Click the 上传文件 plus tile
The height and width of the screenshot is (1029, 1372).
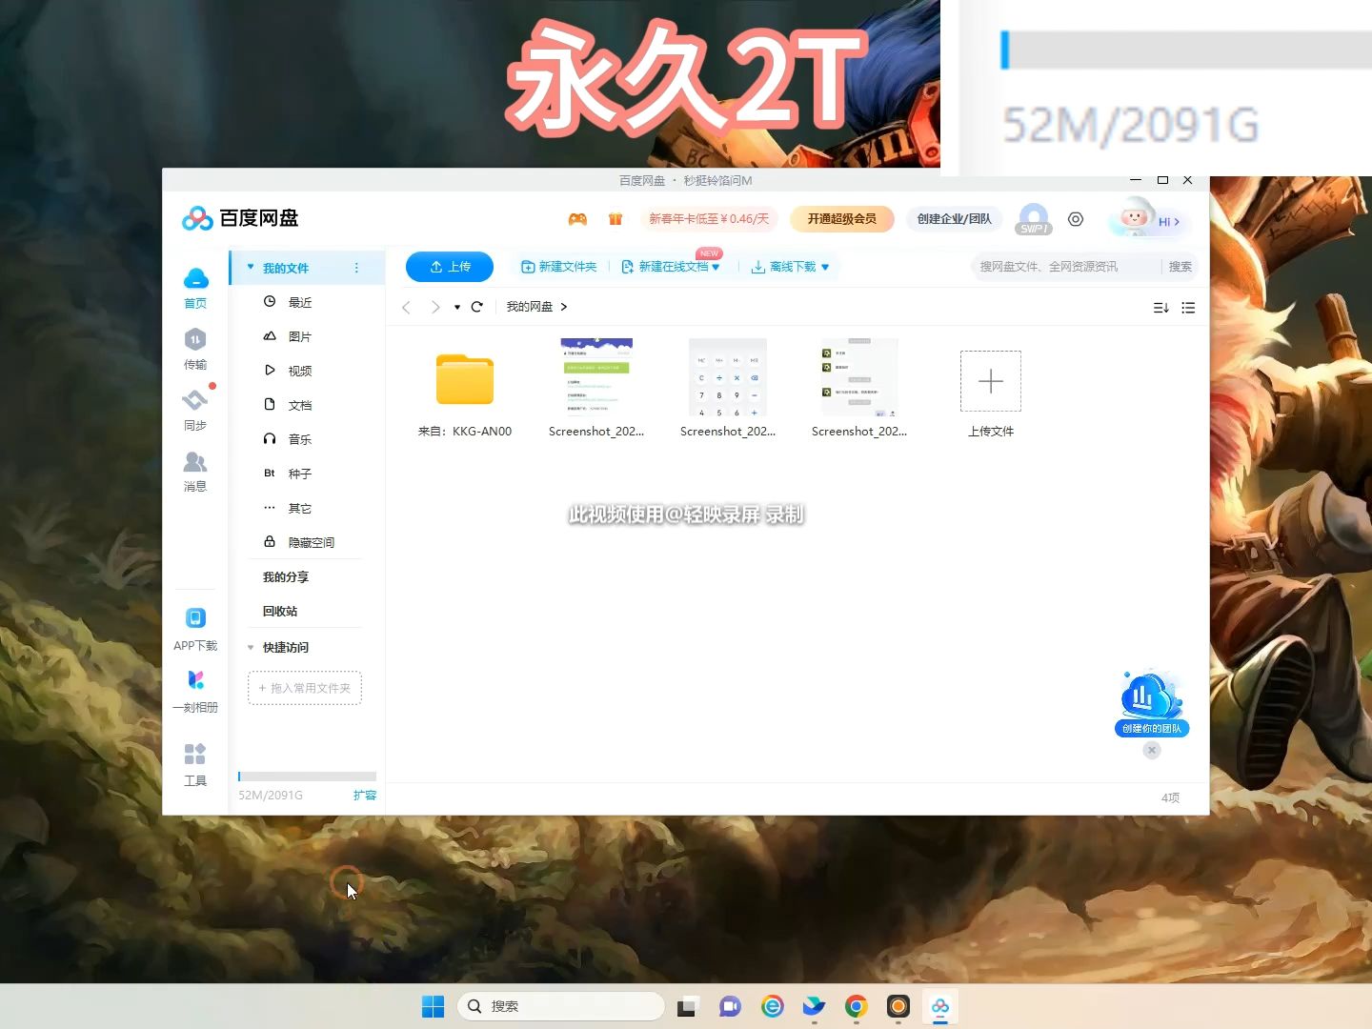point(991,381)
